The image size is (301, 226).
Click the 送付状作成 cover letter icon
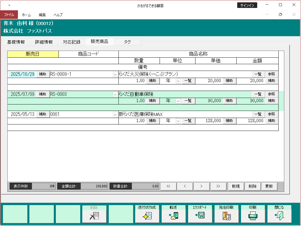[147, 216]
